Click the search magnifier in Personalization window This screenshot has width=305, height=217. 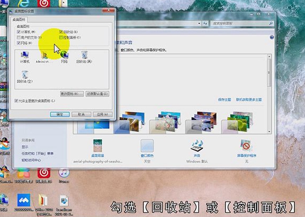point(271,23)
